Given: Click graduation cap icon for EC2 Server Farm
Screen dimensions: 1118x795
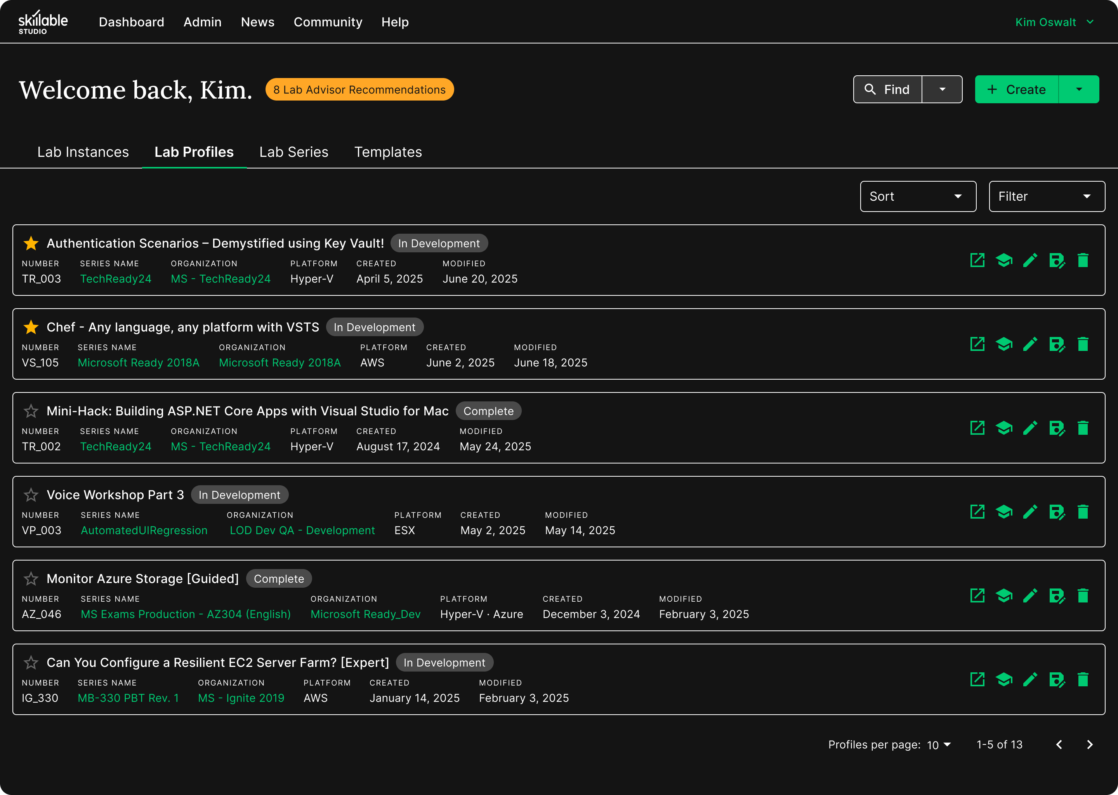Looking at the screenshot, I should pyautogui.click(x=1004, y=679).
